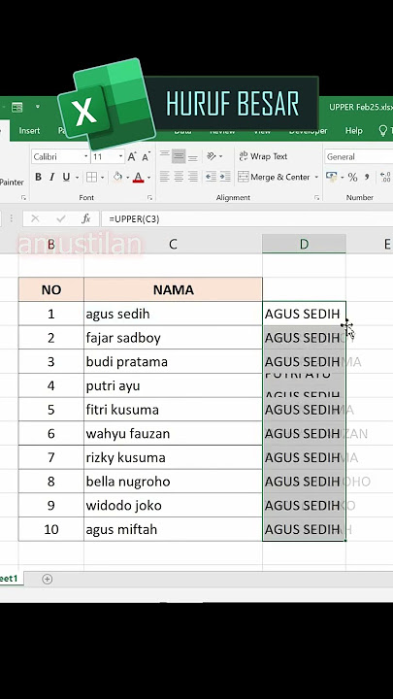Expand the Font Color palette arrow
The height and width of the screenshot is (699, 393).
pyautogui.click(x=148, y=178)
